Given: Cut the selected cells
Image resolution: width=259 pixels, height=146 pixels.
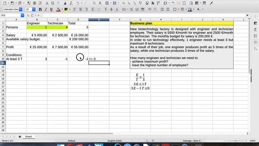Looking at the screenshot, I should coord(47,3).
